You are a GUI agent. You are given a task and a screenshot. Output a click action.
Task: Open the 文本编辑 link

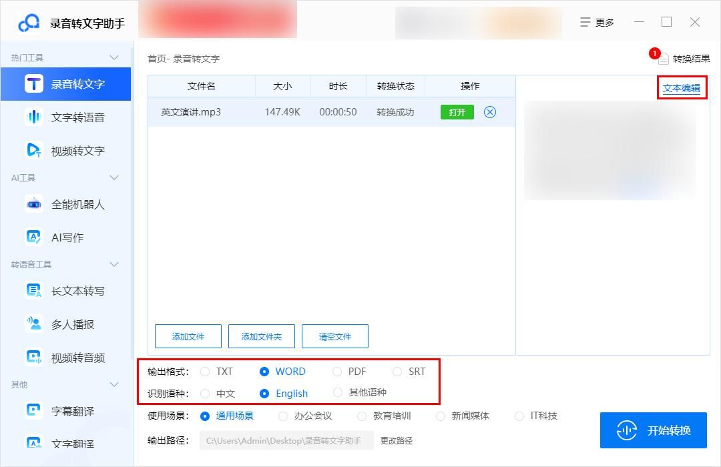tap(682, 88)
